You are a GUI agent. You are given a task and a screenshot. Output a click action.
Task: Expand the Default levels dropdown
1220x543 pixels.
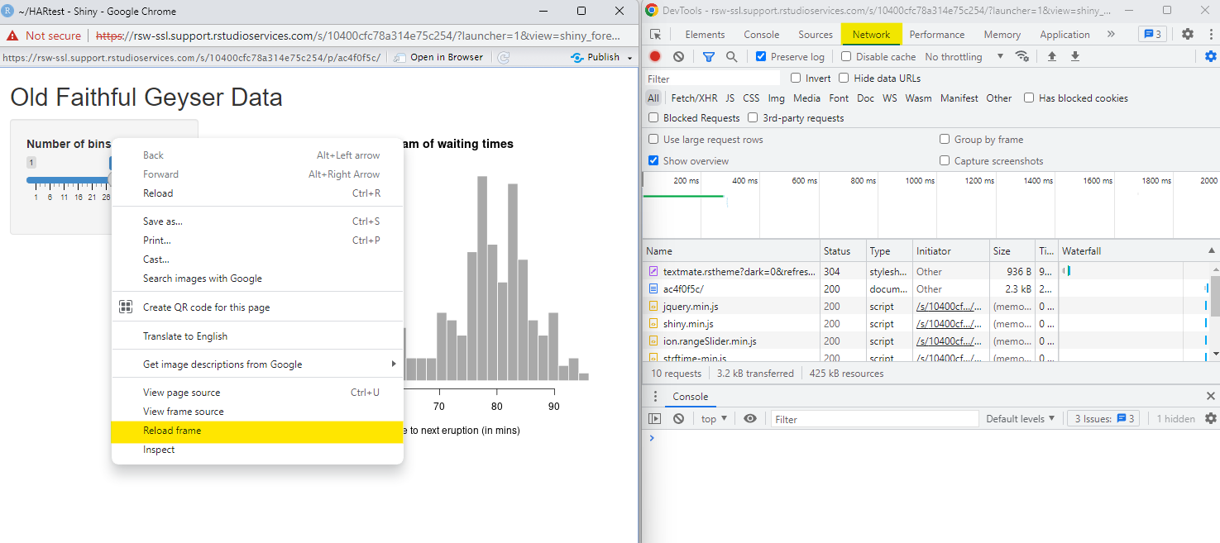click(1020, 419)
